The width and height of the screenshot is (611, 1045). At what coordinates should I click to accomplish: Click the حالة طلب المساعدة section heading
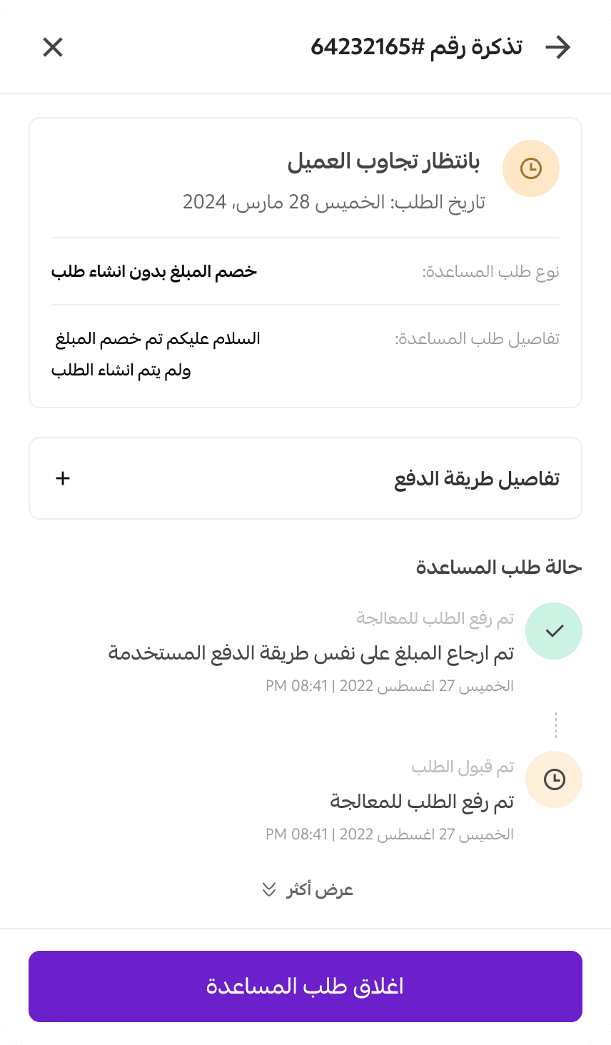click(499, 567)
